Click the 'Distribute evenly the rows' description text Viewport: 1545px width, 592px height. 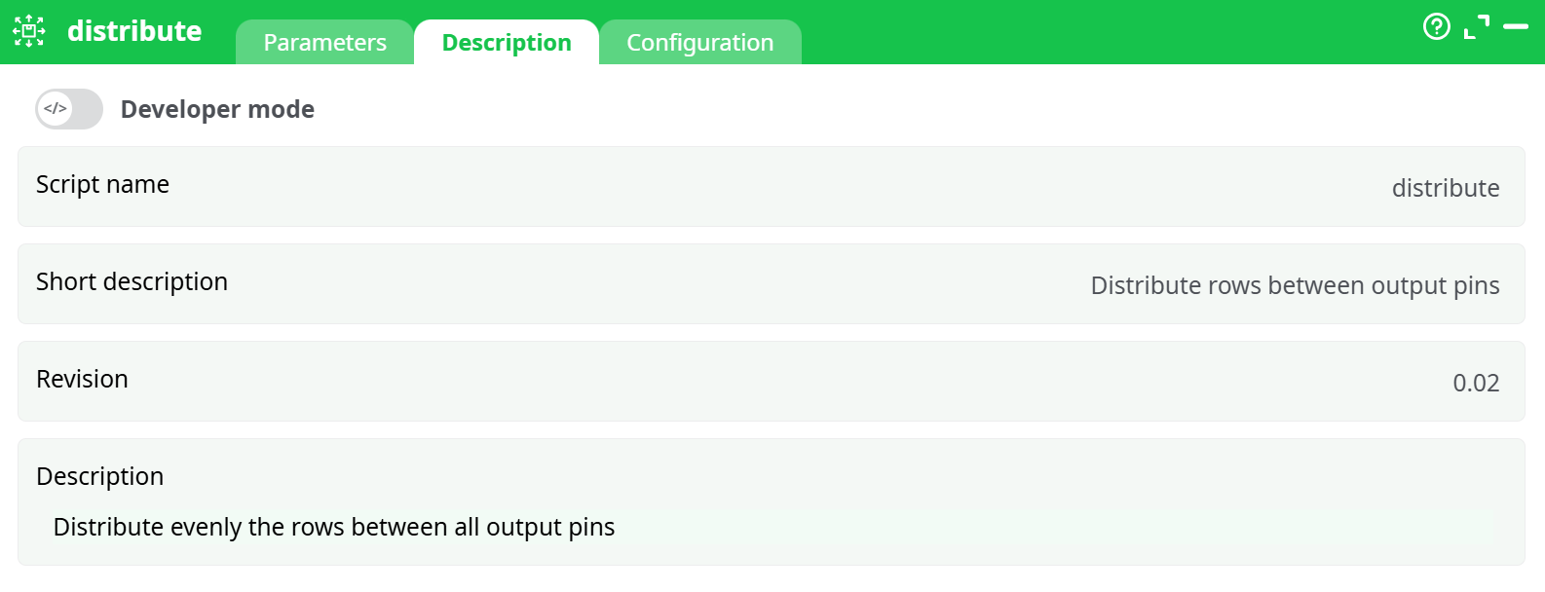(334, 527)
